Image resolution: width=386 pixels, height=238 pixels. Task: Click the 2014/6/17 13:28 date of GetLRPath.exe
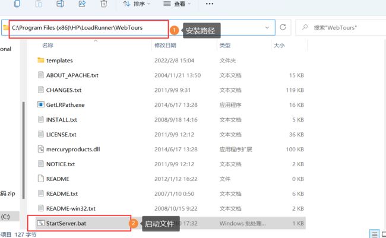click(176, 105)
